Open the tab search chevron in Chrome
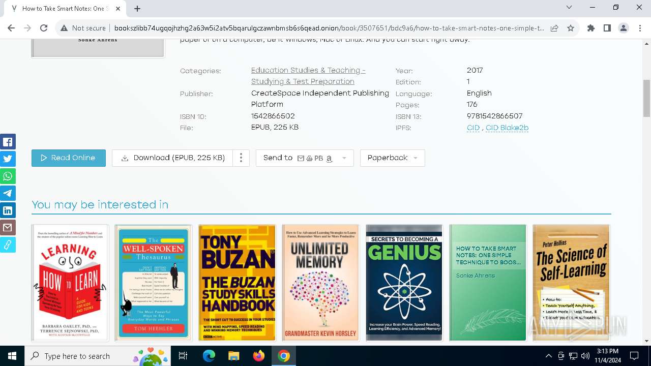This screenshot has height=366, width=651. click(x=569, y=7)
